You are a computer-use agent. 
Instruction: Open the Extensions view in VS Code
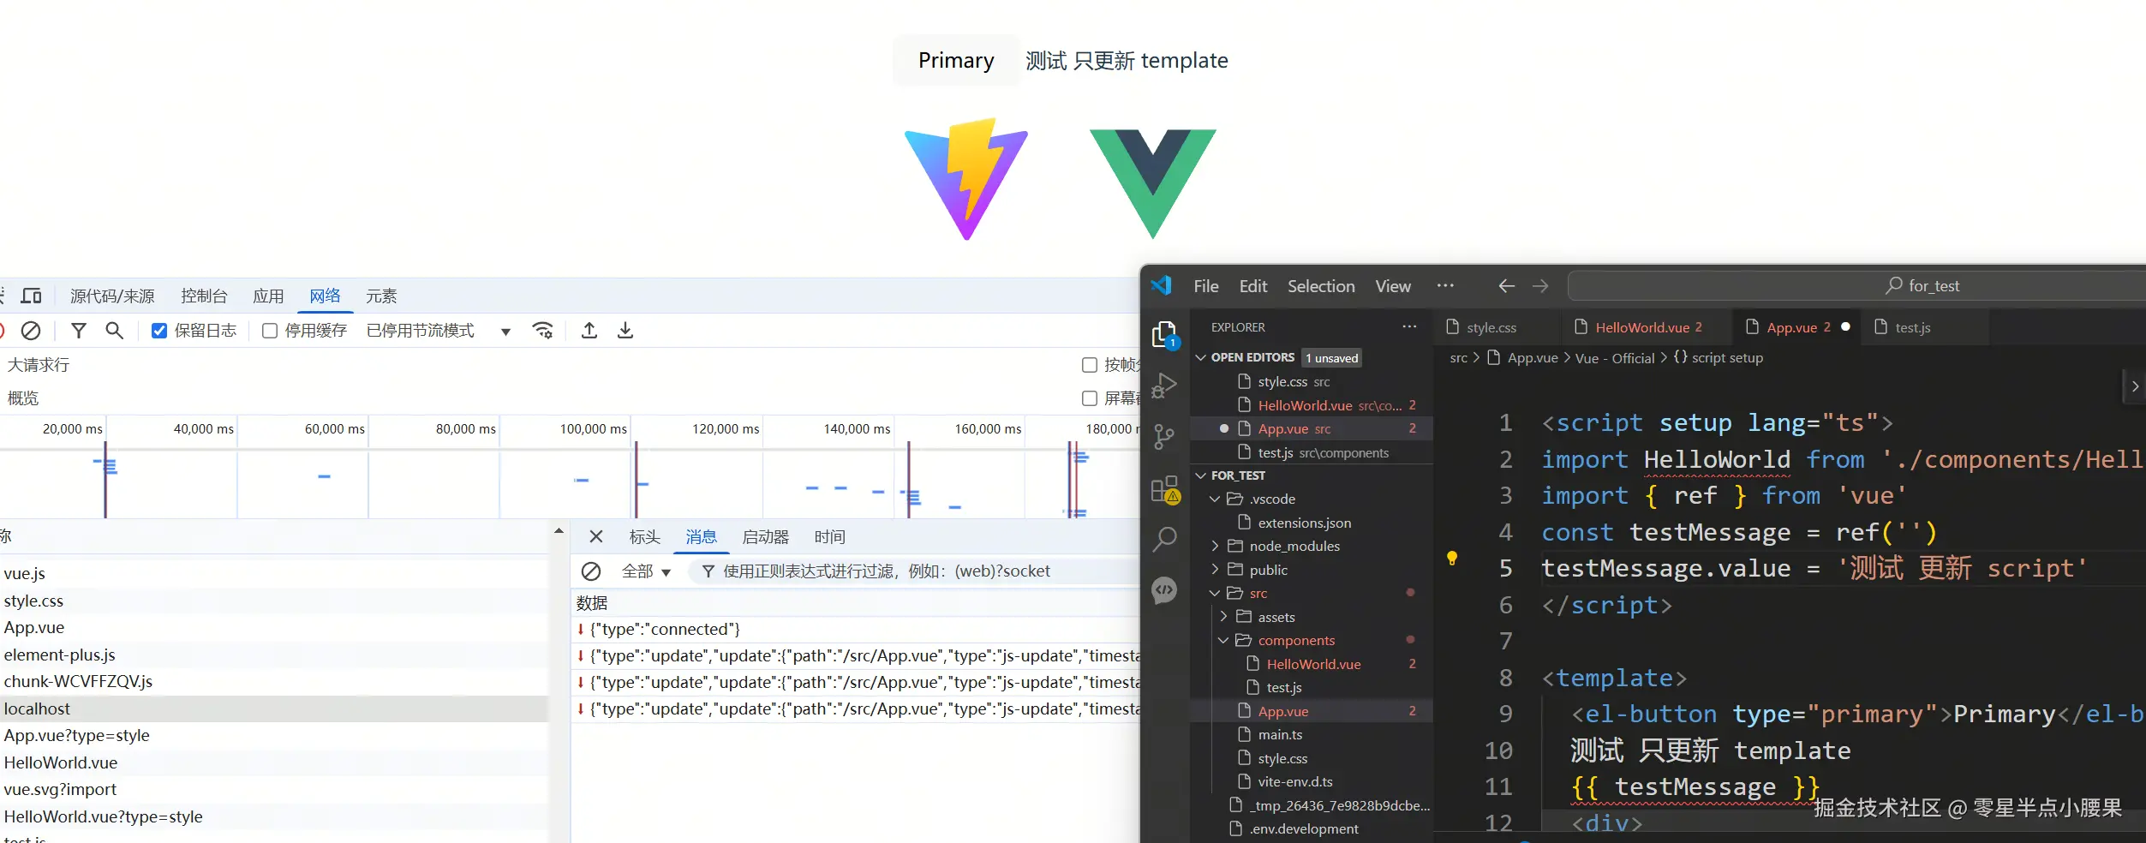(1165, 490)
